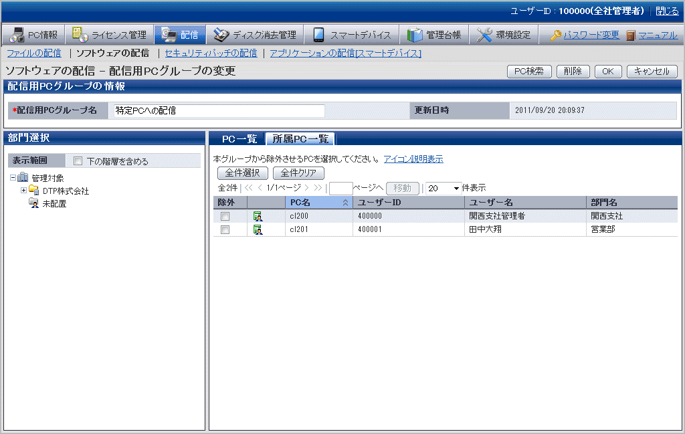Click the 全件選択 button
Viewport: 685px width, 434px height.
tap(242, 173)
